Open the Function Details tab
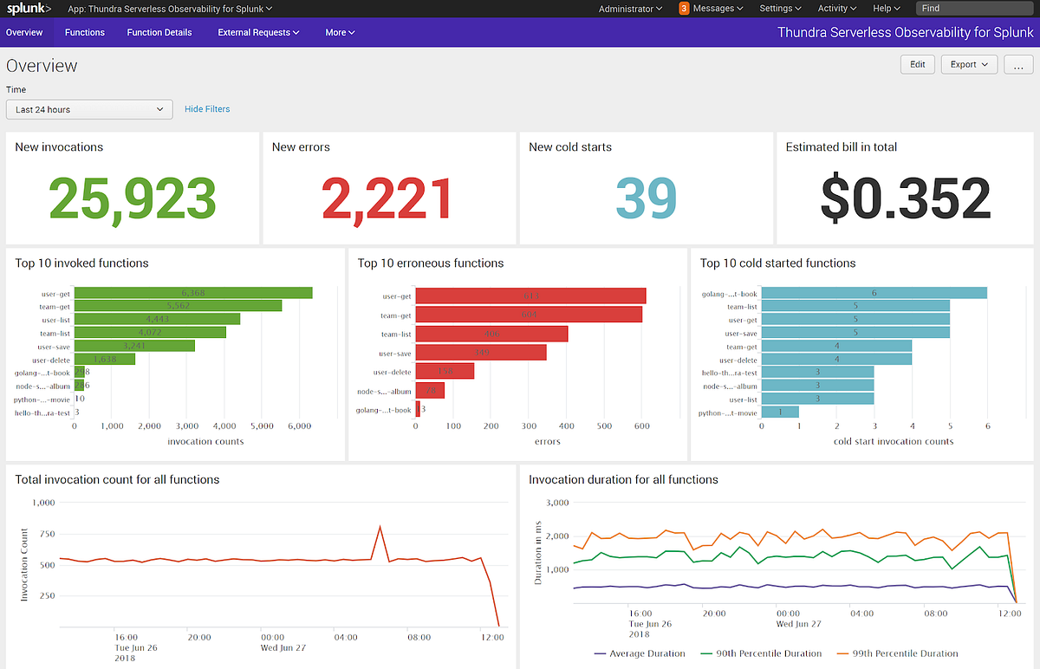This screenshot has height=669, width=1040. tap(159, 31)
